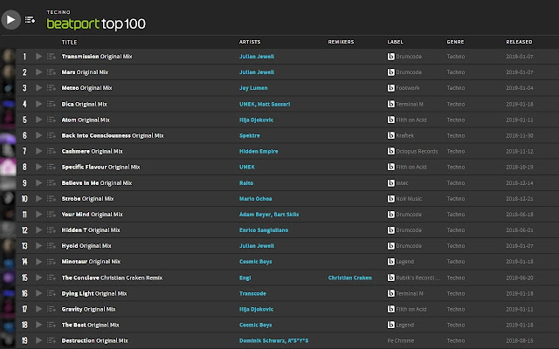Image resolution: width=559 pixels, height=349 pixels.
Task: Add Dying Light to the queue
Action: click(52, 292)
